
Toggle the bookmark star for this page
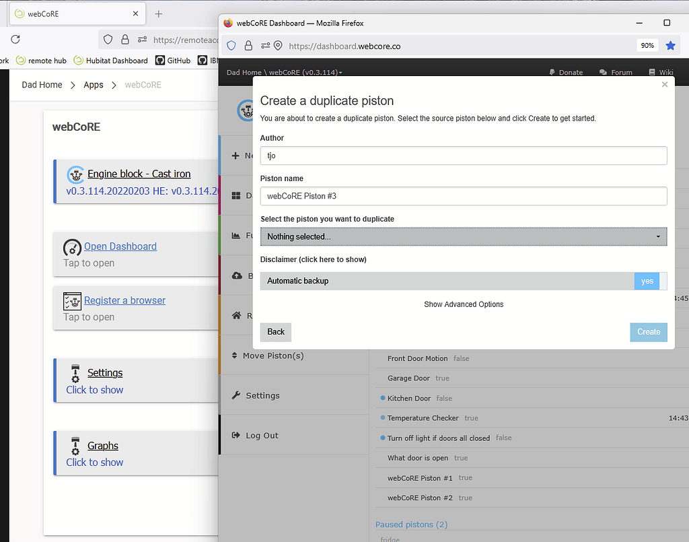[669, 45]
